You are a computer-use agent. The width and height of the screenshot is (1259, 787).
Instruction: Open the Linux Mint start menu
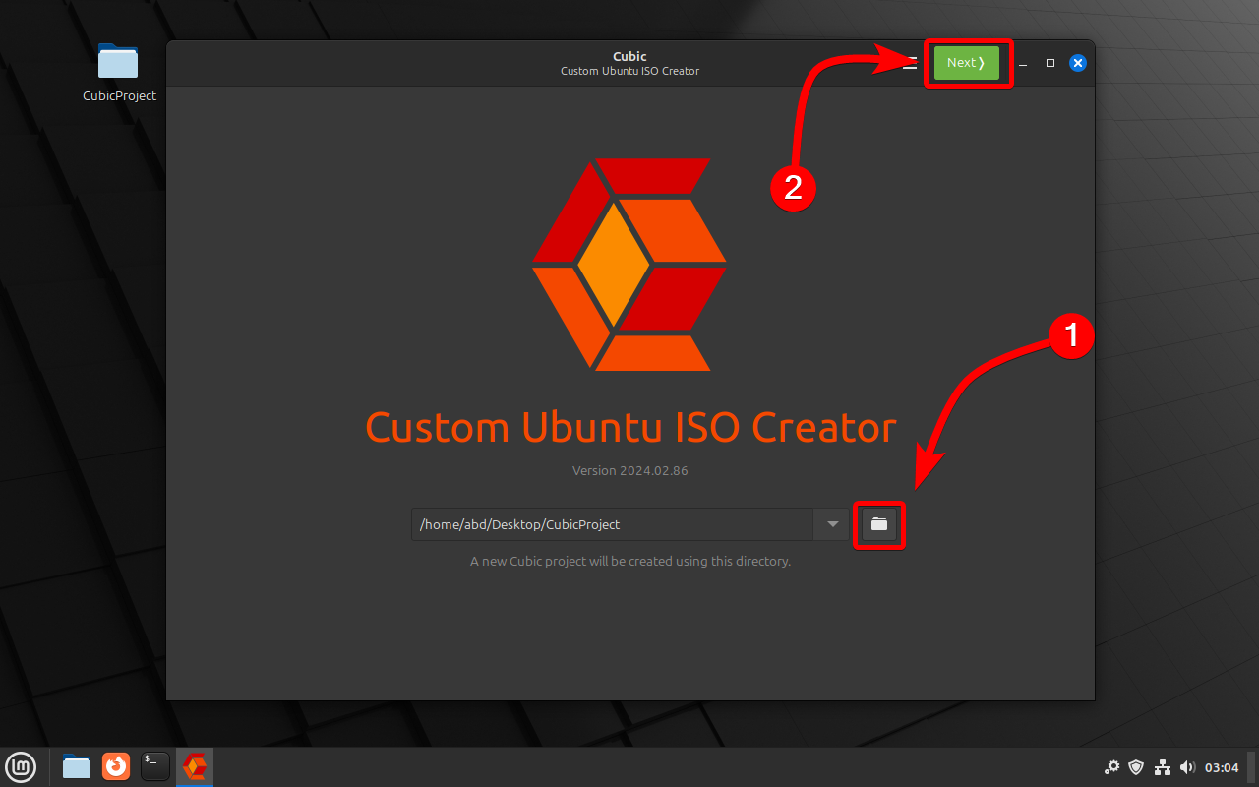tap(21, 766)
